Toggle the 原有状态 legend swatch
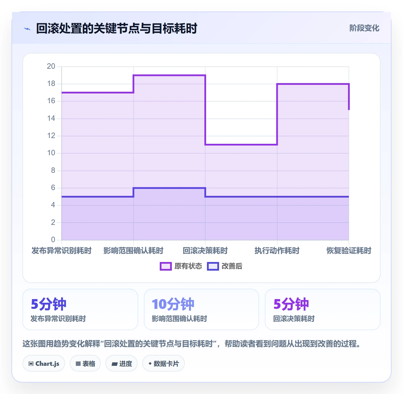Viewport: 403px width, 394px height. tap(166, 266)
